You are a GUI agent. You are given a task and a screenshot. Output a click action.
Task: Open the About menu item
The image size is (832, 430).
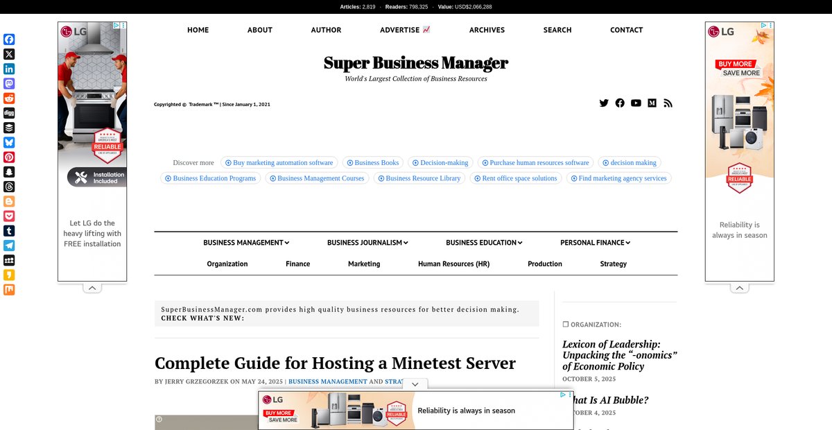point(260,30)
